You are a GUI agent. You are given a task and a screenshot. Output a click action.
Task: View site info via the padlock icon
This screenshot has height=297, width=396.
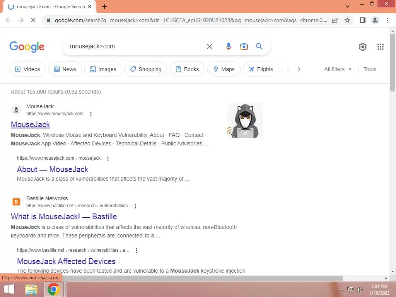click(49, 20)
